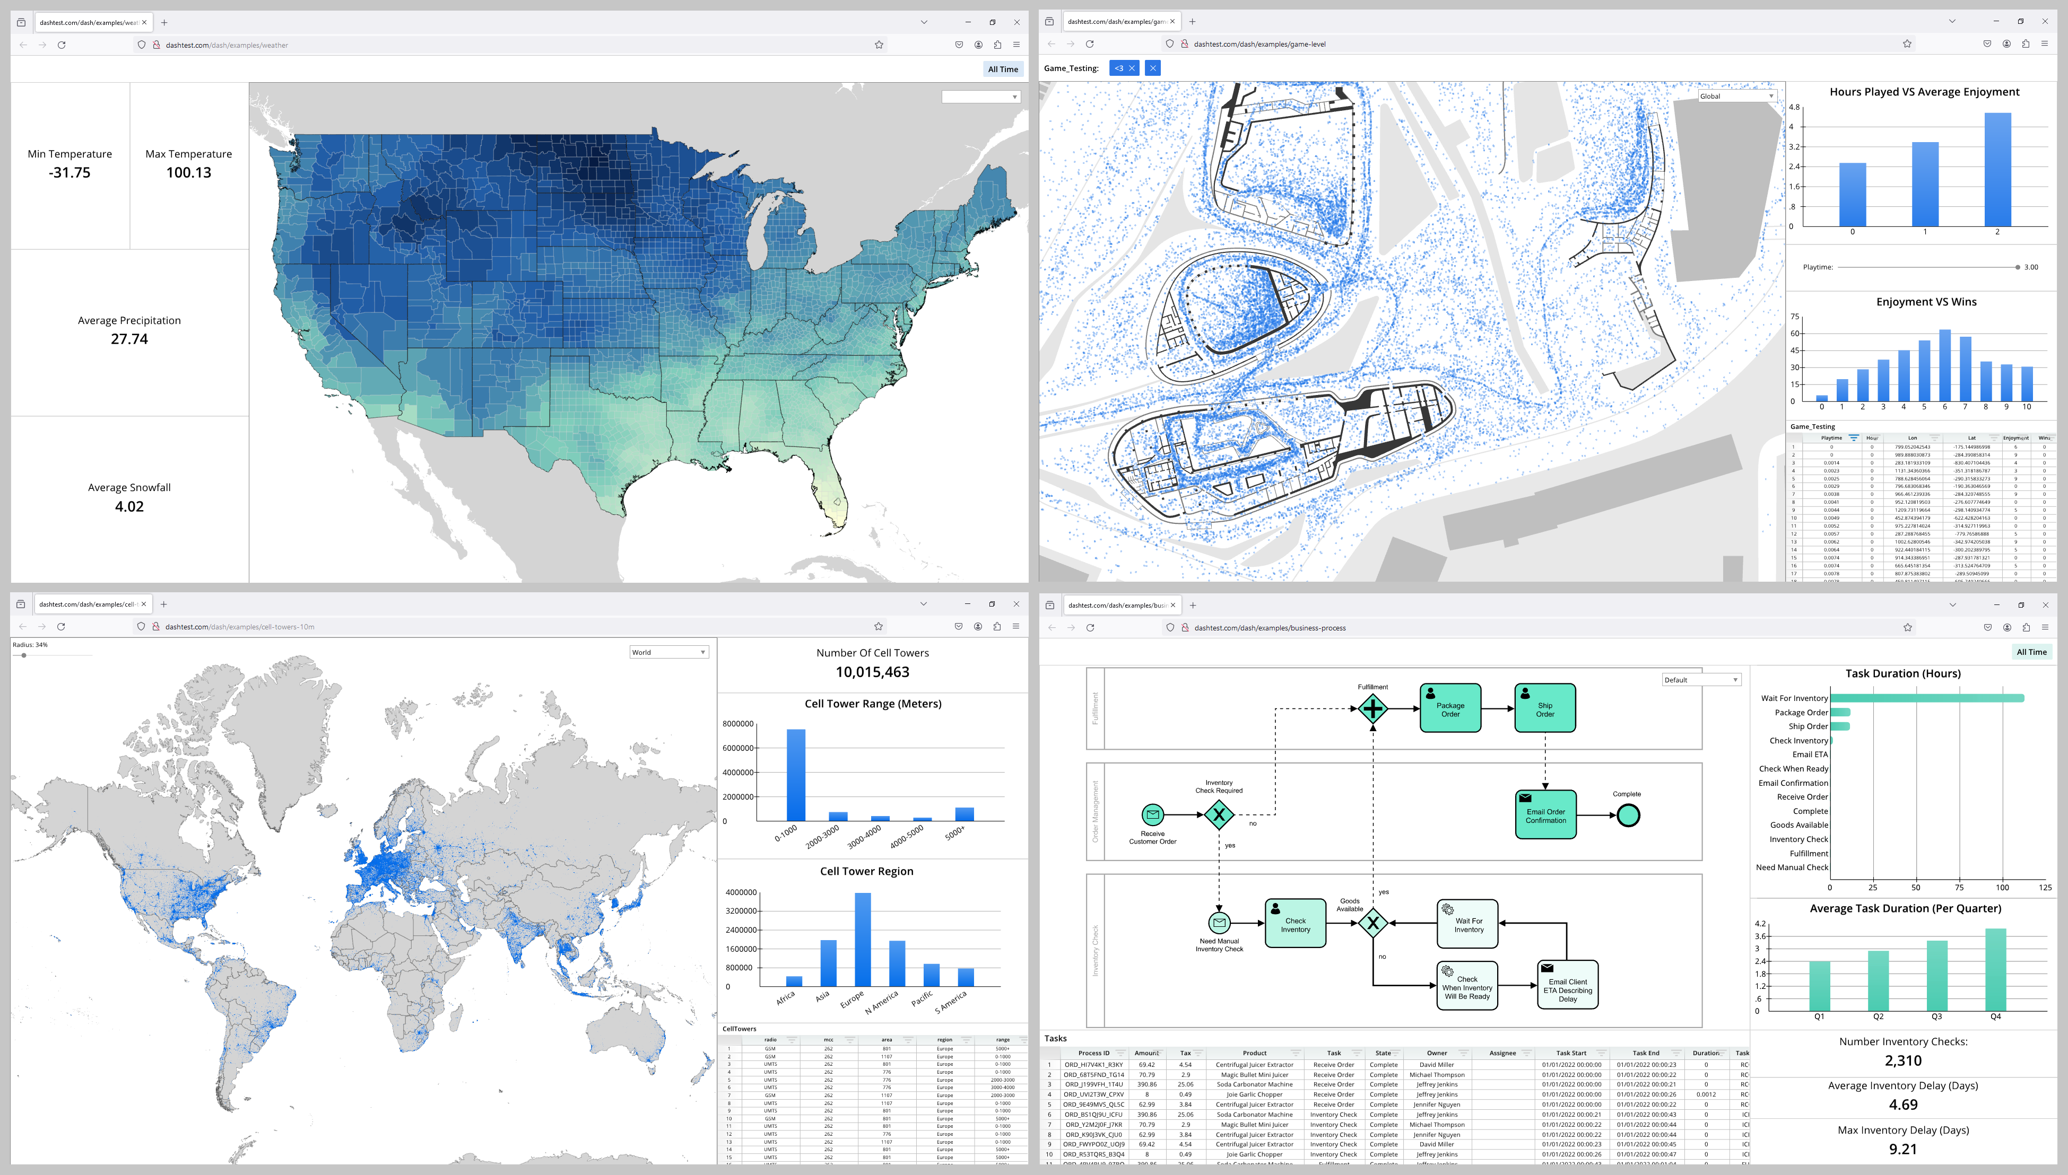Image resolution: width=2068 pixels, height=1175 pixels.
Task: Click filter icon on CellTowers region column
Action: 966,1040
